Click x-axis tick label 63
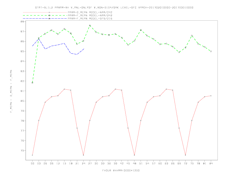Viewport: 230px width, 178px height. click(166, 163)
